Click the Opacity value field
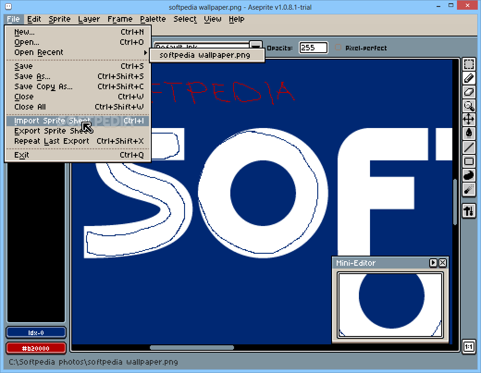 313,48
